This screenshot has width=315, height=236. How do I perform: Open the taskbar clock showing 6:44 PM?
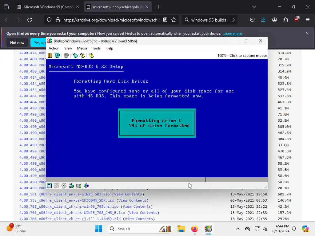pyautogui.click(x=281, y=229)
